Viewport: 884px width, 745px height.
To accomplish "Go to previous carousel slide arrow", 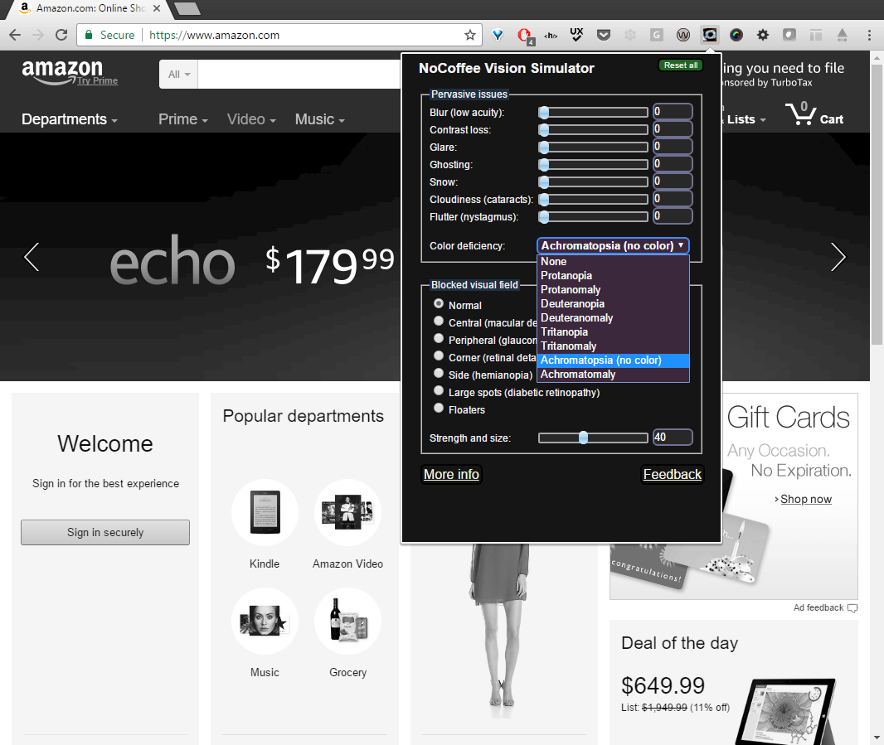I will click(x=32, y=257).
